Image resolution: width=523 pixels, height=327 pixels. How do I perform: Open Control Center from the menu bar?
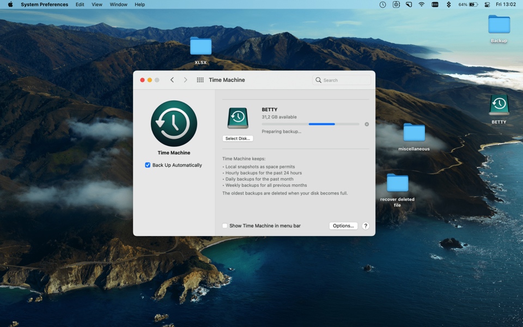click(x=487, y=4)
